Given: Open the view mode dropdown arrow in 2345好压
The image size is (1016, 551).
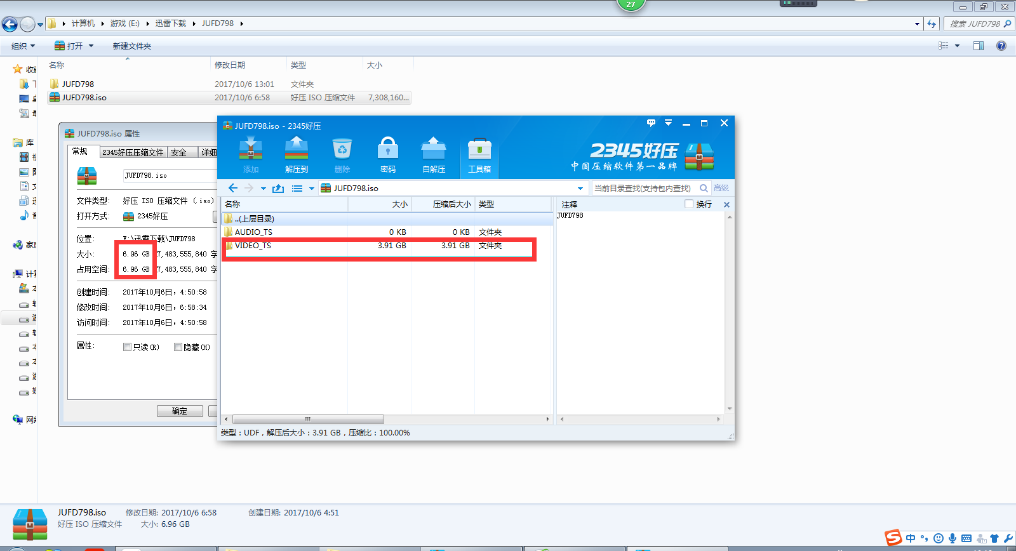Looking at the screenshot, I should point(312,189).
